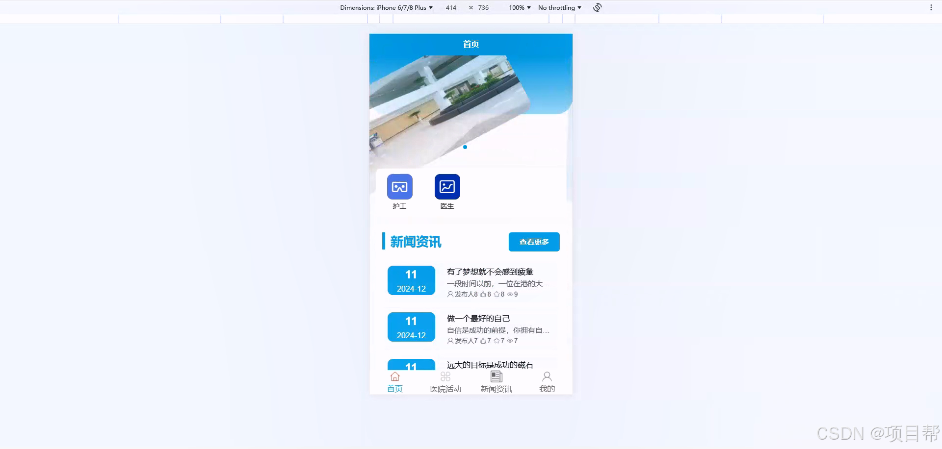942x449 pixels.
Task: Click the width input showing 414
Action: [x=451, y=7]
